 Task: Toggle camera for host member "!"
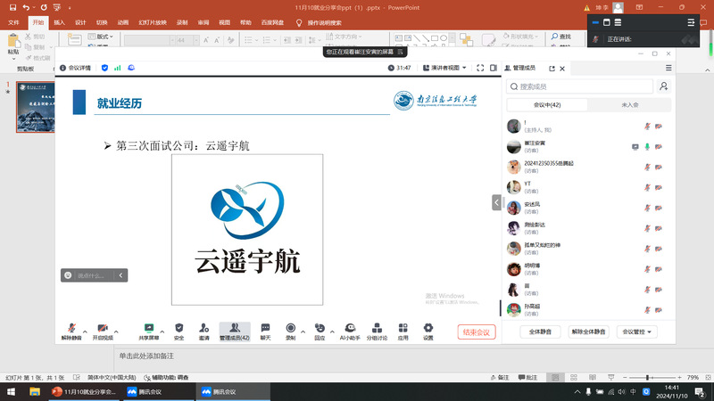point(659,127)
